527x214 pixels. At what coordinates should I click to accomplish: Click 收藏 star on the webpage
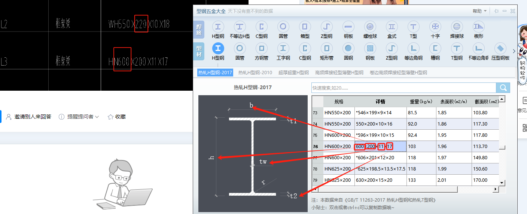(116, 117)
